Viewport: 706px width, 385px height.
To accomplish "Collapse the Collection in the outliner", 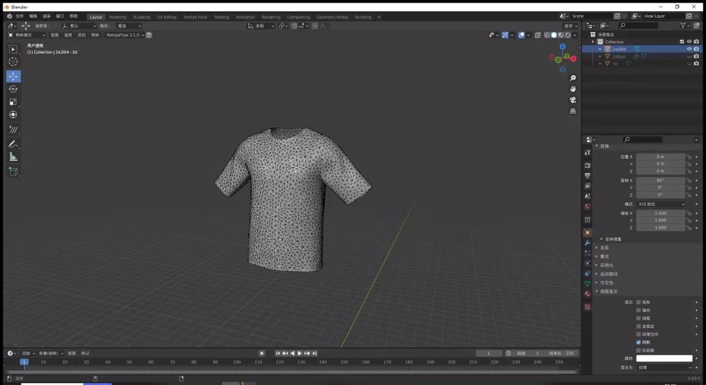I will tap(593, 41).
